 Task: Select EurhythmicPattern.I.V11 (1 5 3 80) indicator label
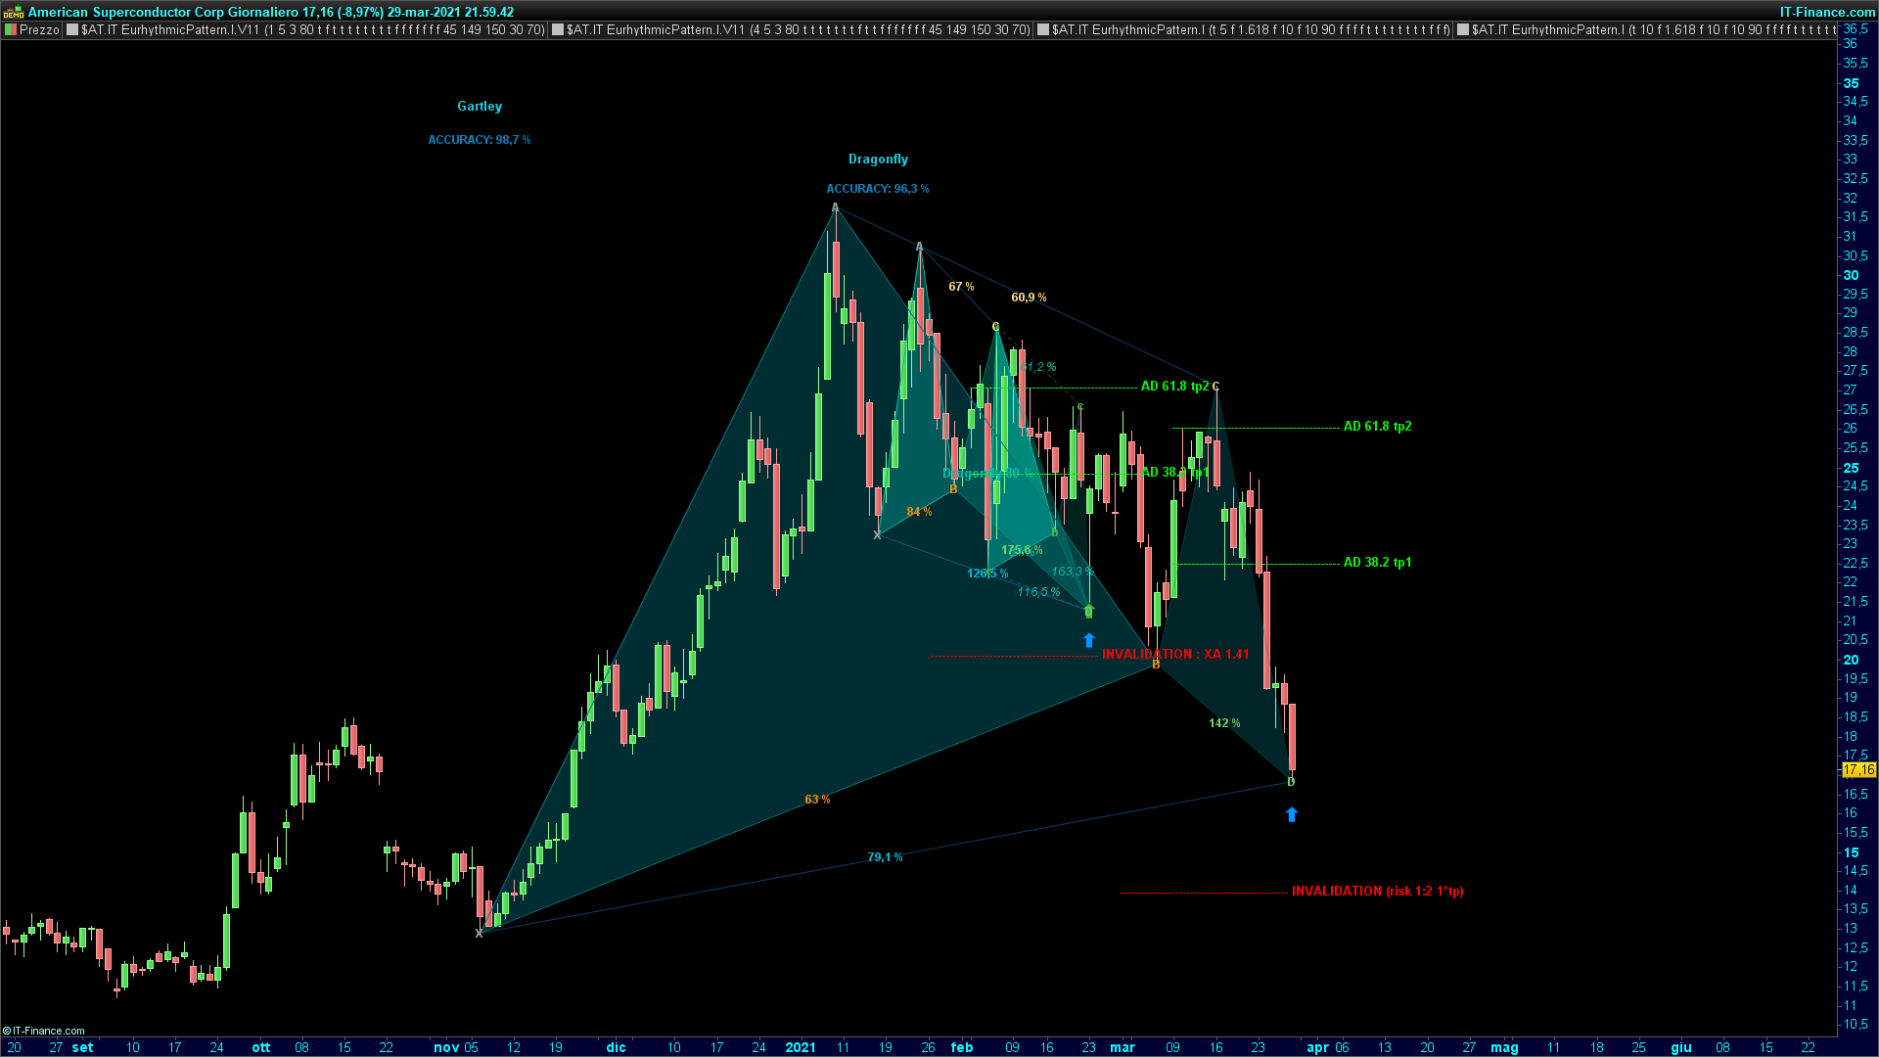tap(312, 30)
